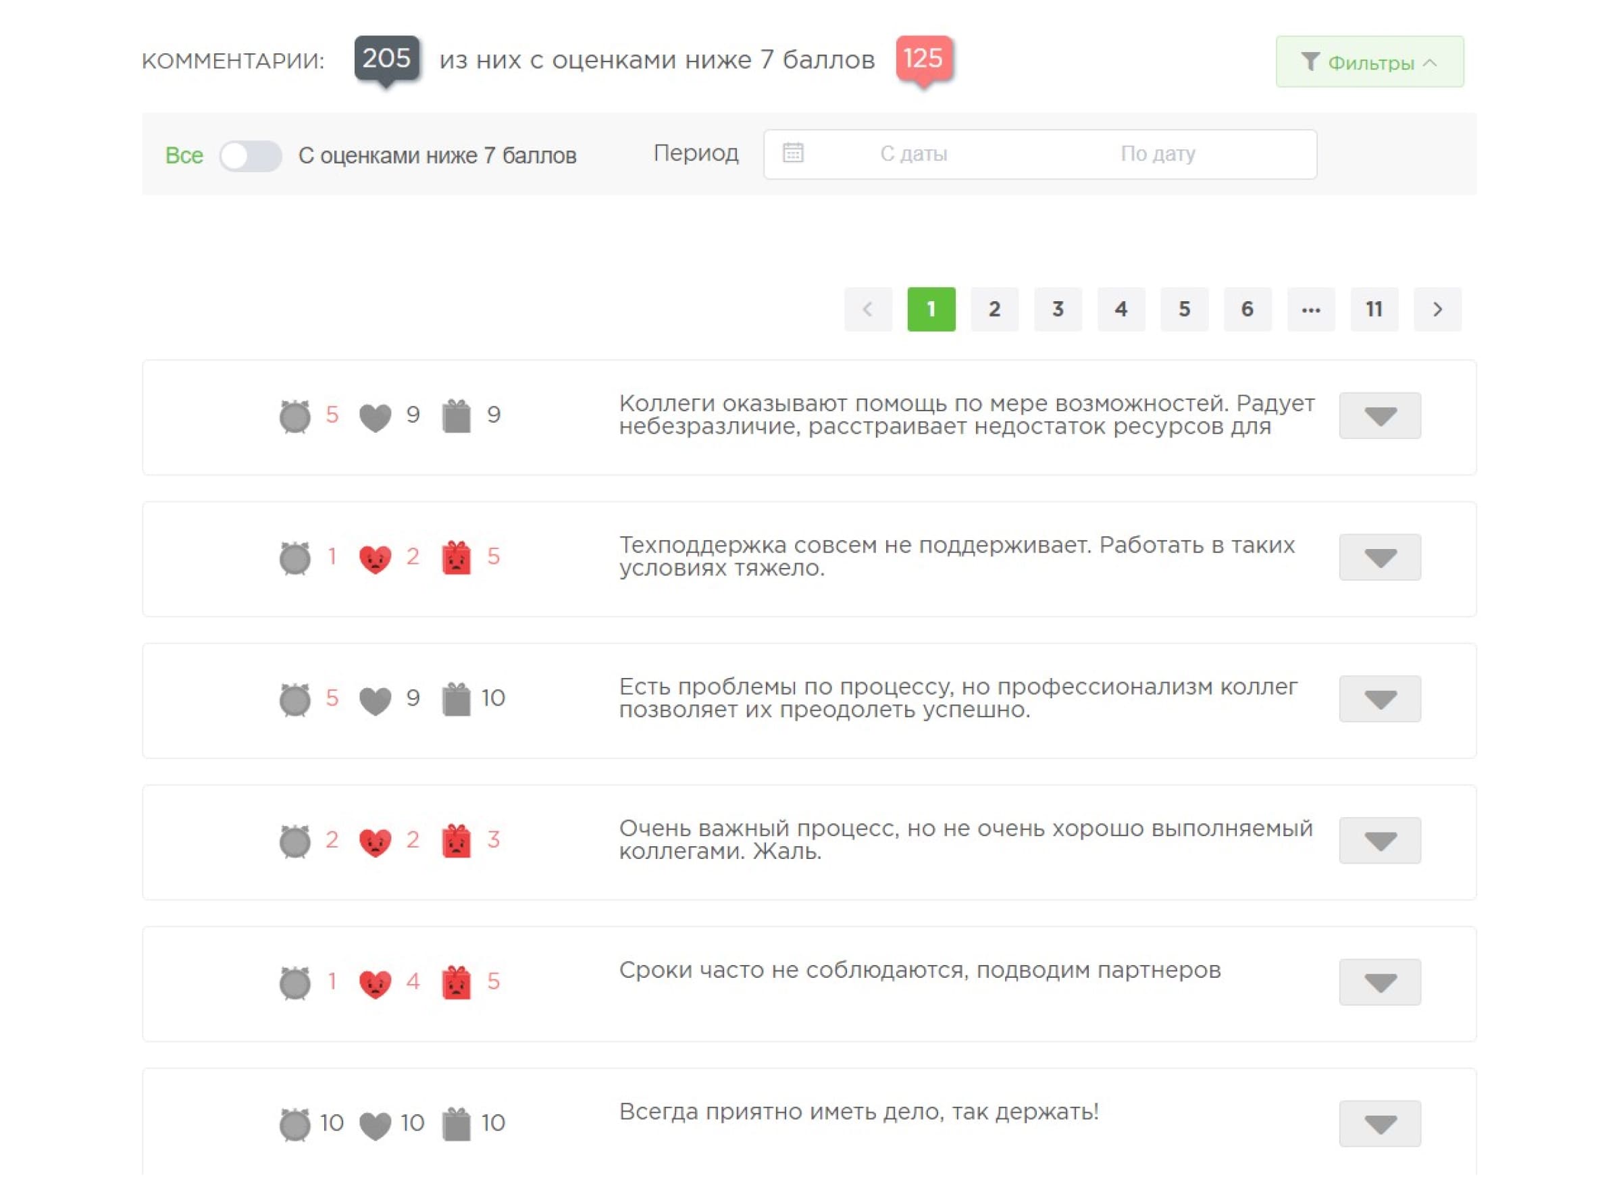This screenshot has width=1621, height=1198.
Task: Toggle the switch for ratings below 7
Action: pos(250,155)
